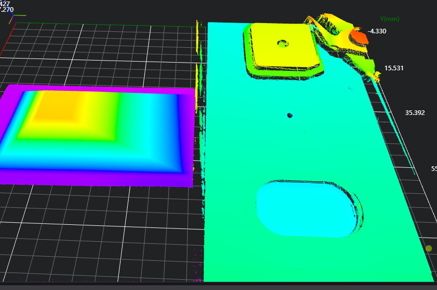The image size is (437, 290).
Task: Select the orange patch on the top-right fragment
Action: [x=359, y=37]
